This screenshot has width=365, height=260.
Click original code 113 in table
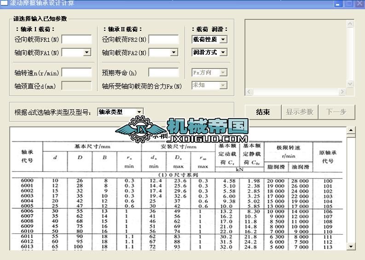[328, 247]
